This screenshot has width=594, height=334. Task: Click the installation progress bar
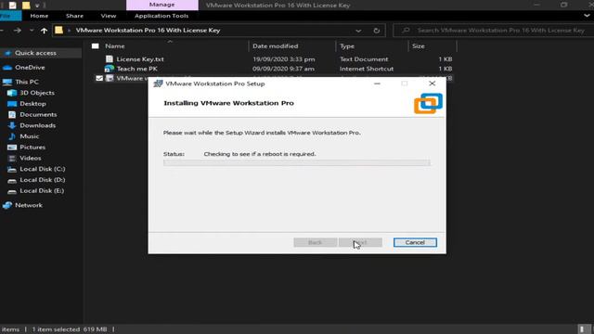(x=297, y=163)
